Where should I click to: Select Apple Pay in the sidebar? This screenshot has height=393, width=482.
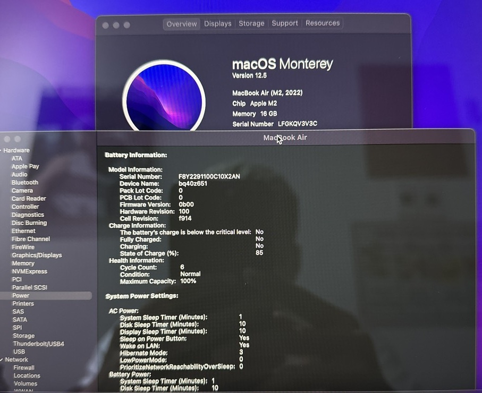[25, 167]
